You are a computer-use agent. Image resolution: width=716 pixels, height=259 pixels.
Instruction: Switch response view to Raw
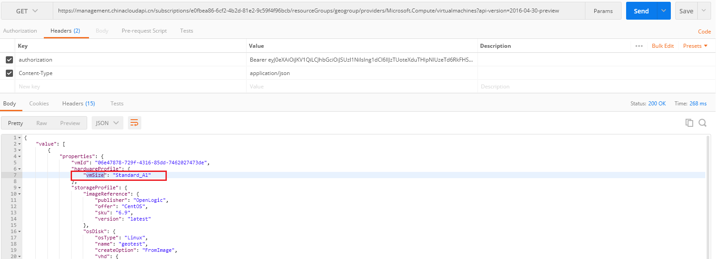[42, 123]
